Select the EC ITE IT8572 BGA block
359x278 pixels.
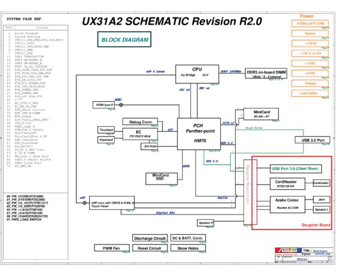coord(140,134)
